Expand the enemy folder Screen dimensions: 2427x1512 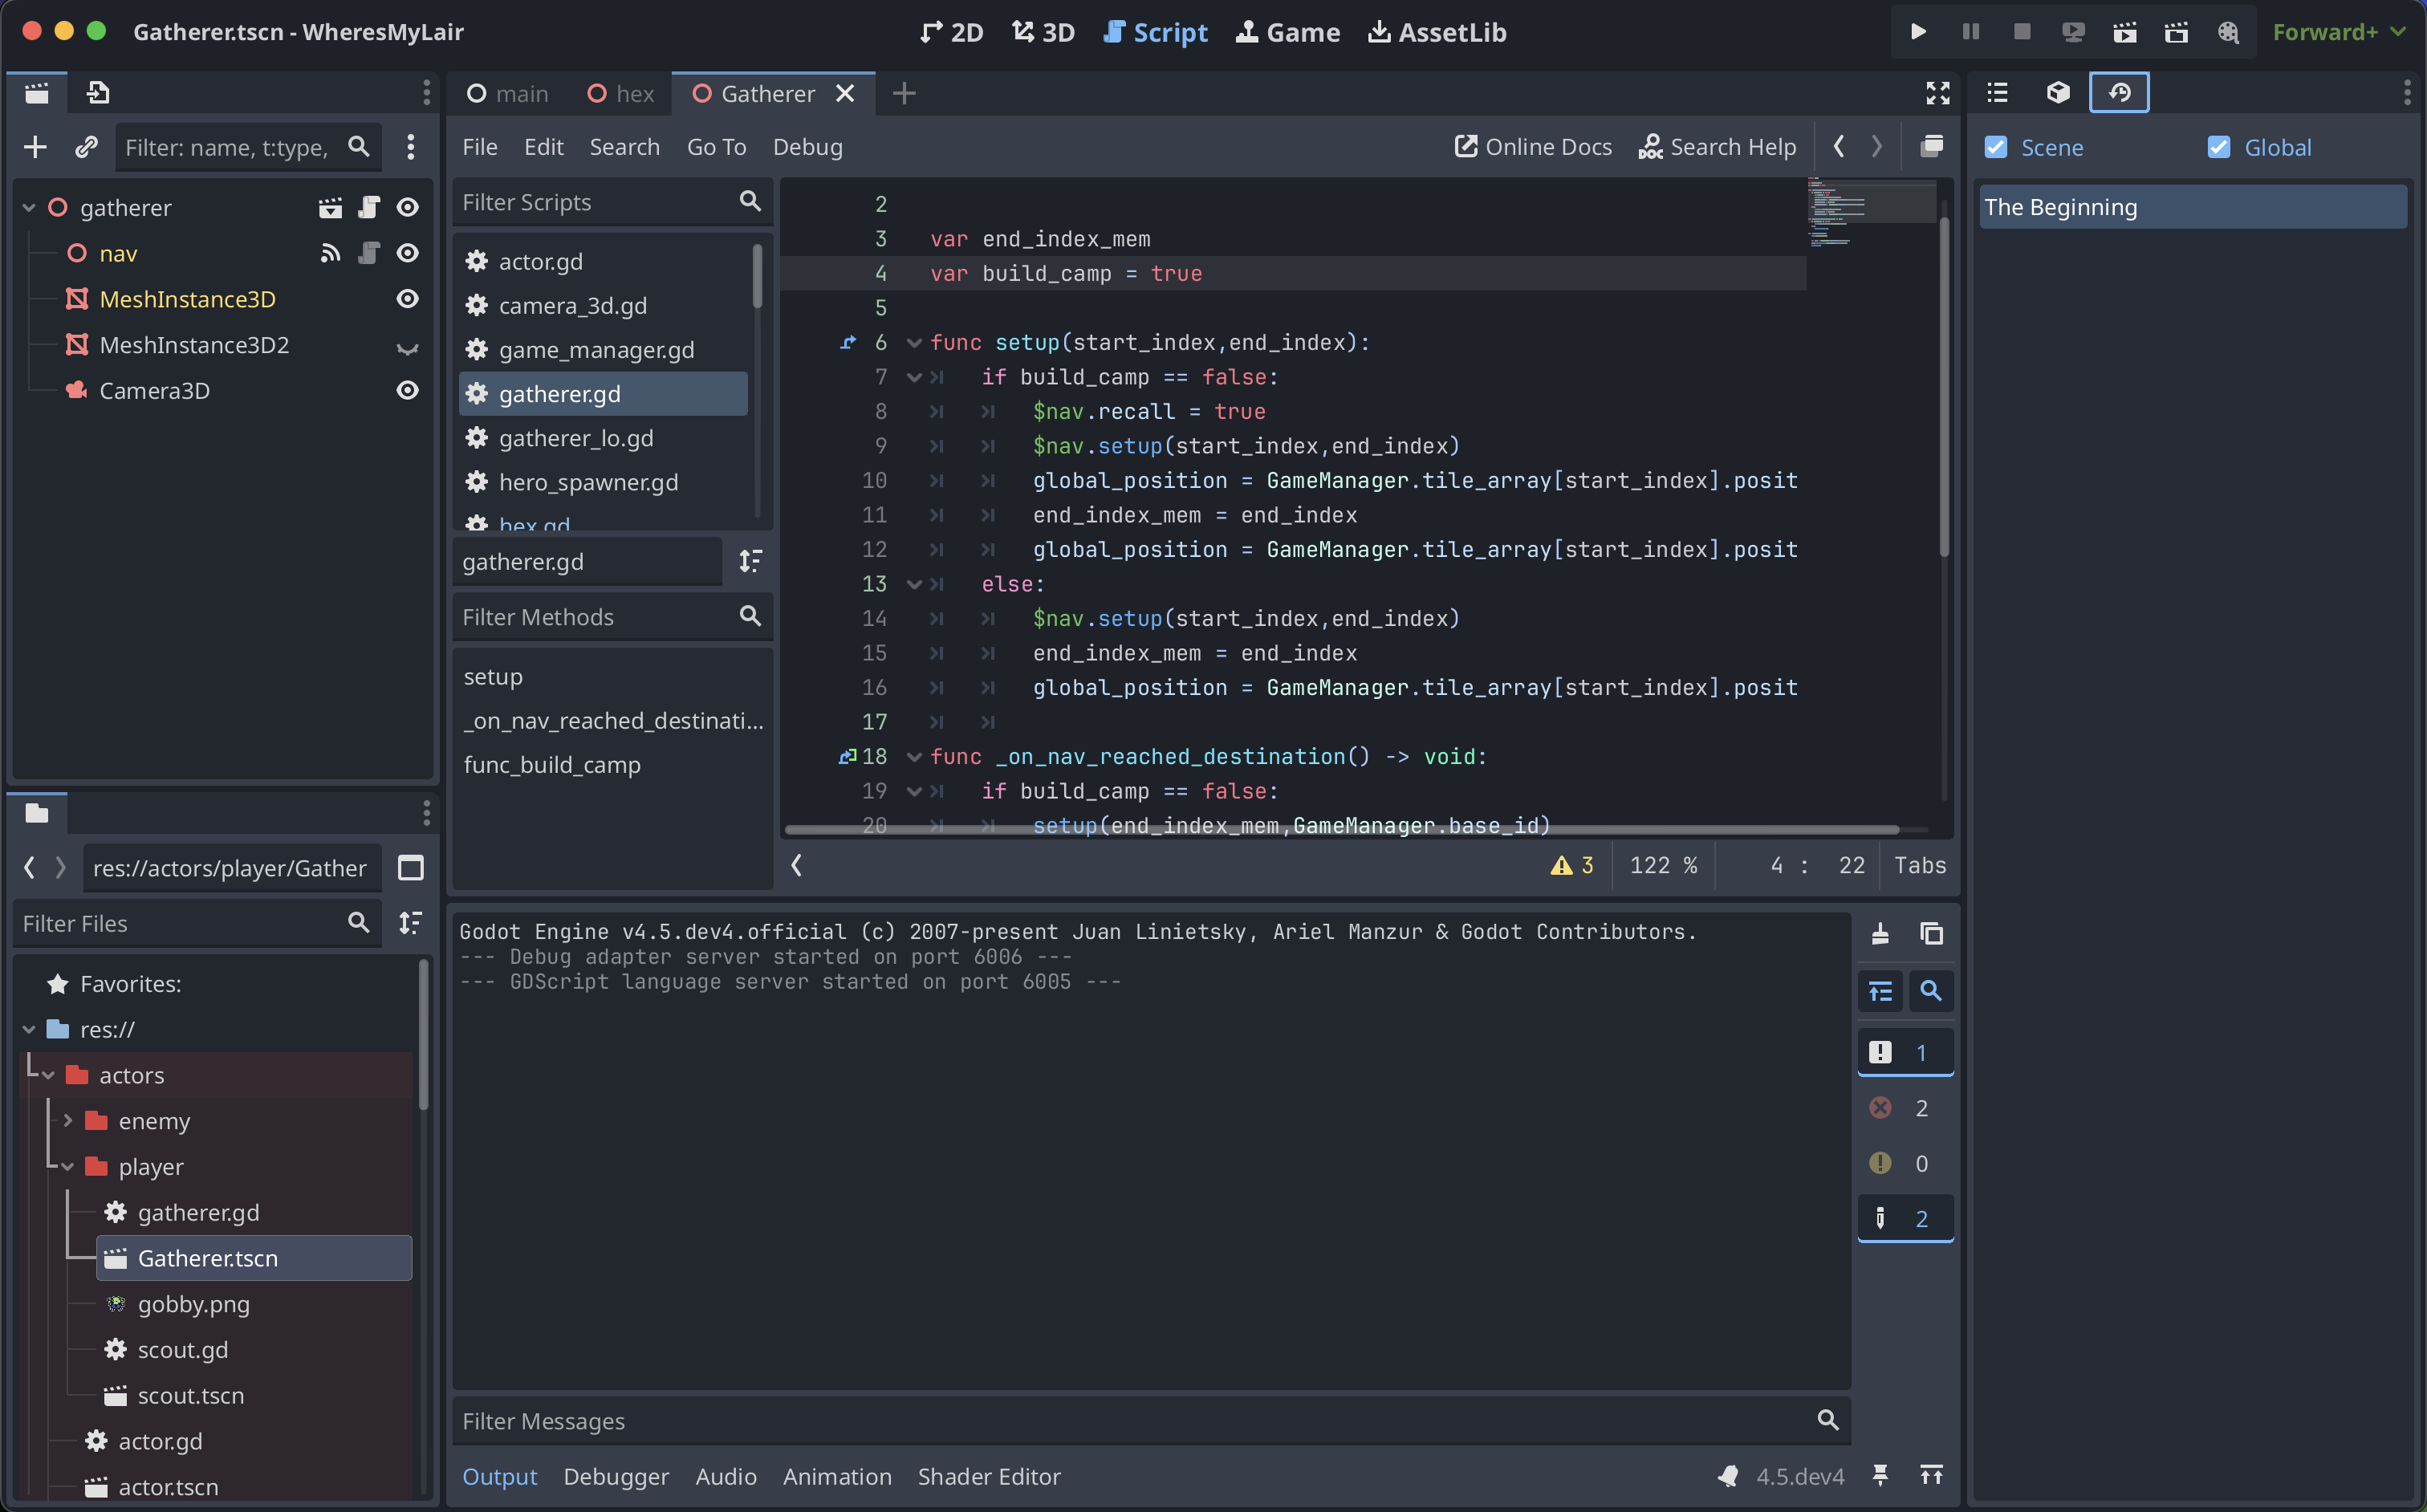[x=68, y=1120]
